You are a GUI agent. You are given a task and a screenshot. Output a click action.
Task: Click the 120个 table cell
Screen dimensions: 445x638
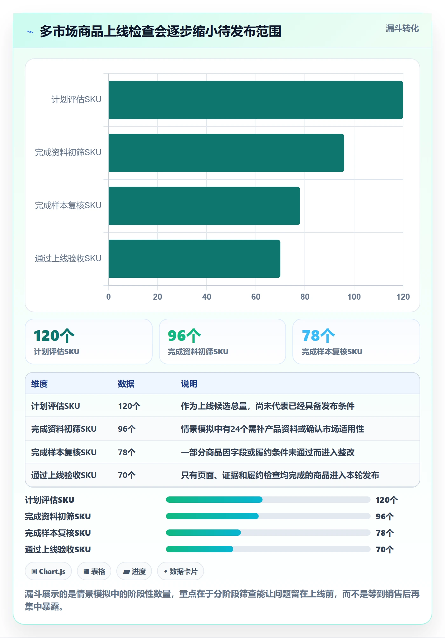(x=129, y=406)
